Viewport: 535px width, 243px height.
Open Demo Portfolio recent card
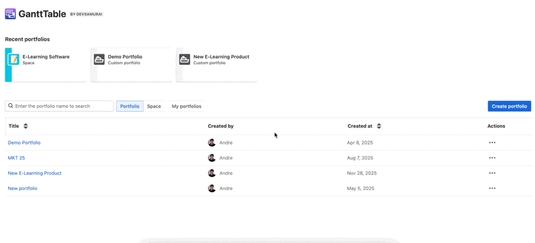[x=131, y=65]
